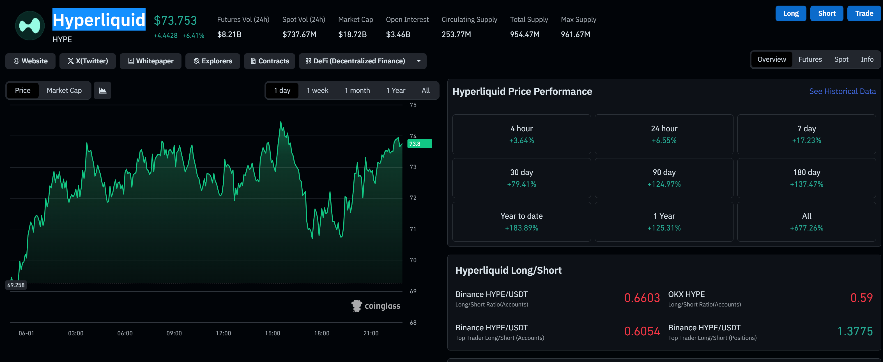
Task: Click the Circulating Supply value 253.77M
Action: (x=456, y=34)
